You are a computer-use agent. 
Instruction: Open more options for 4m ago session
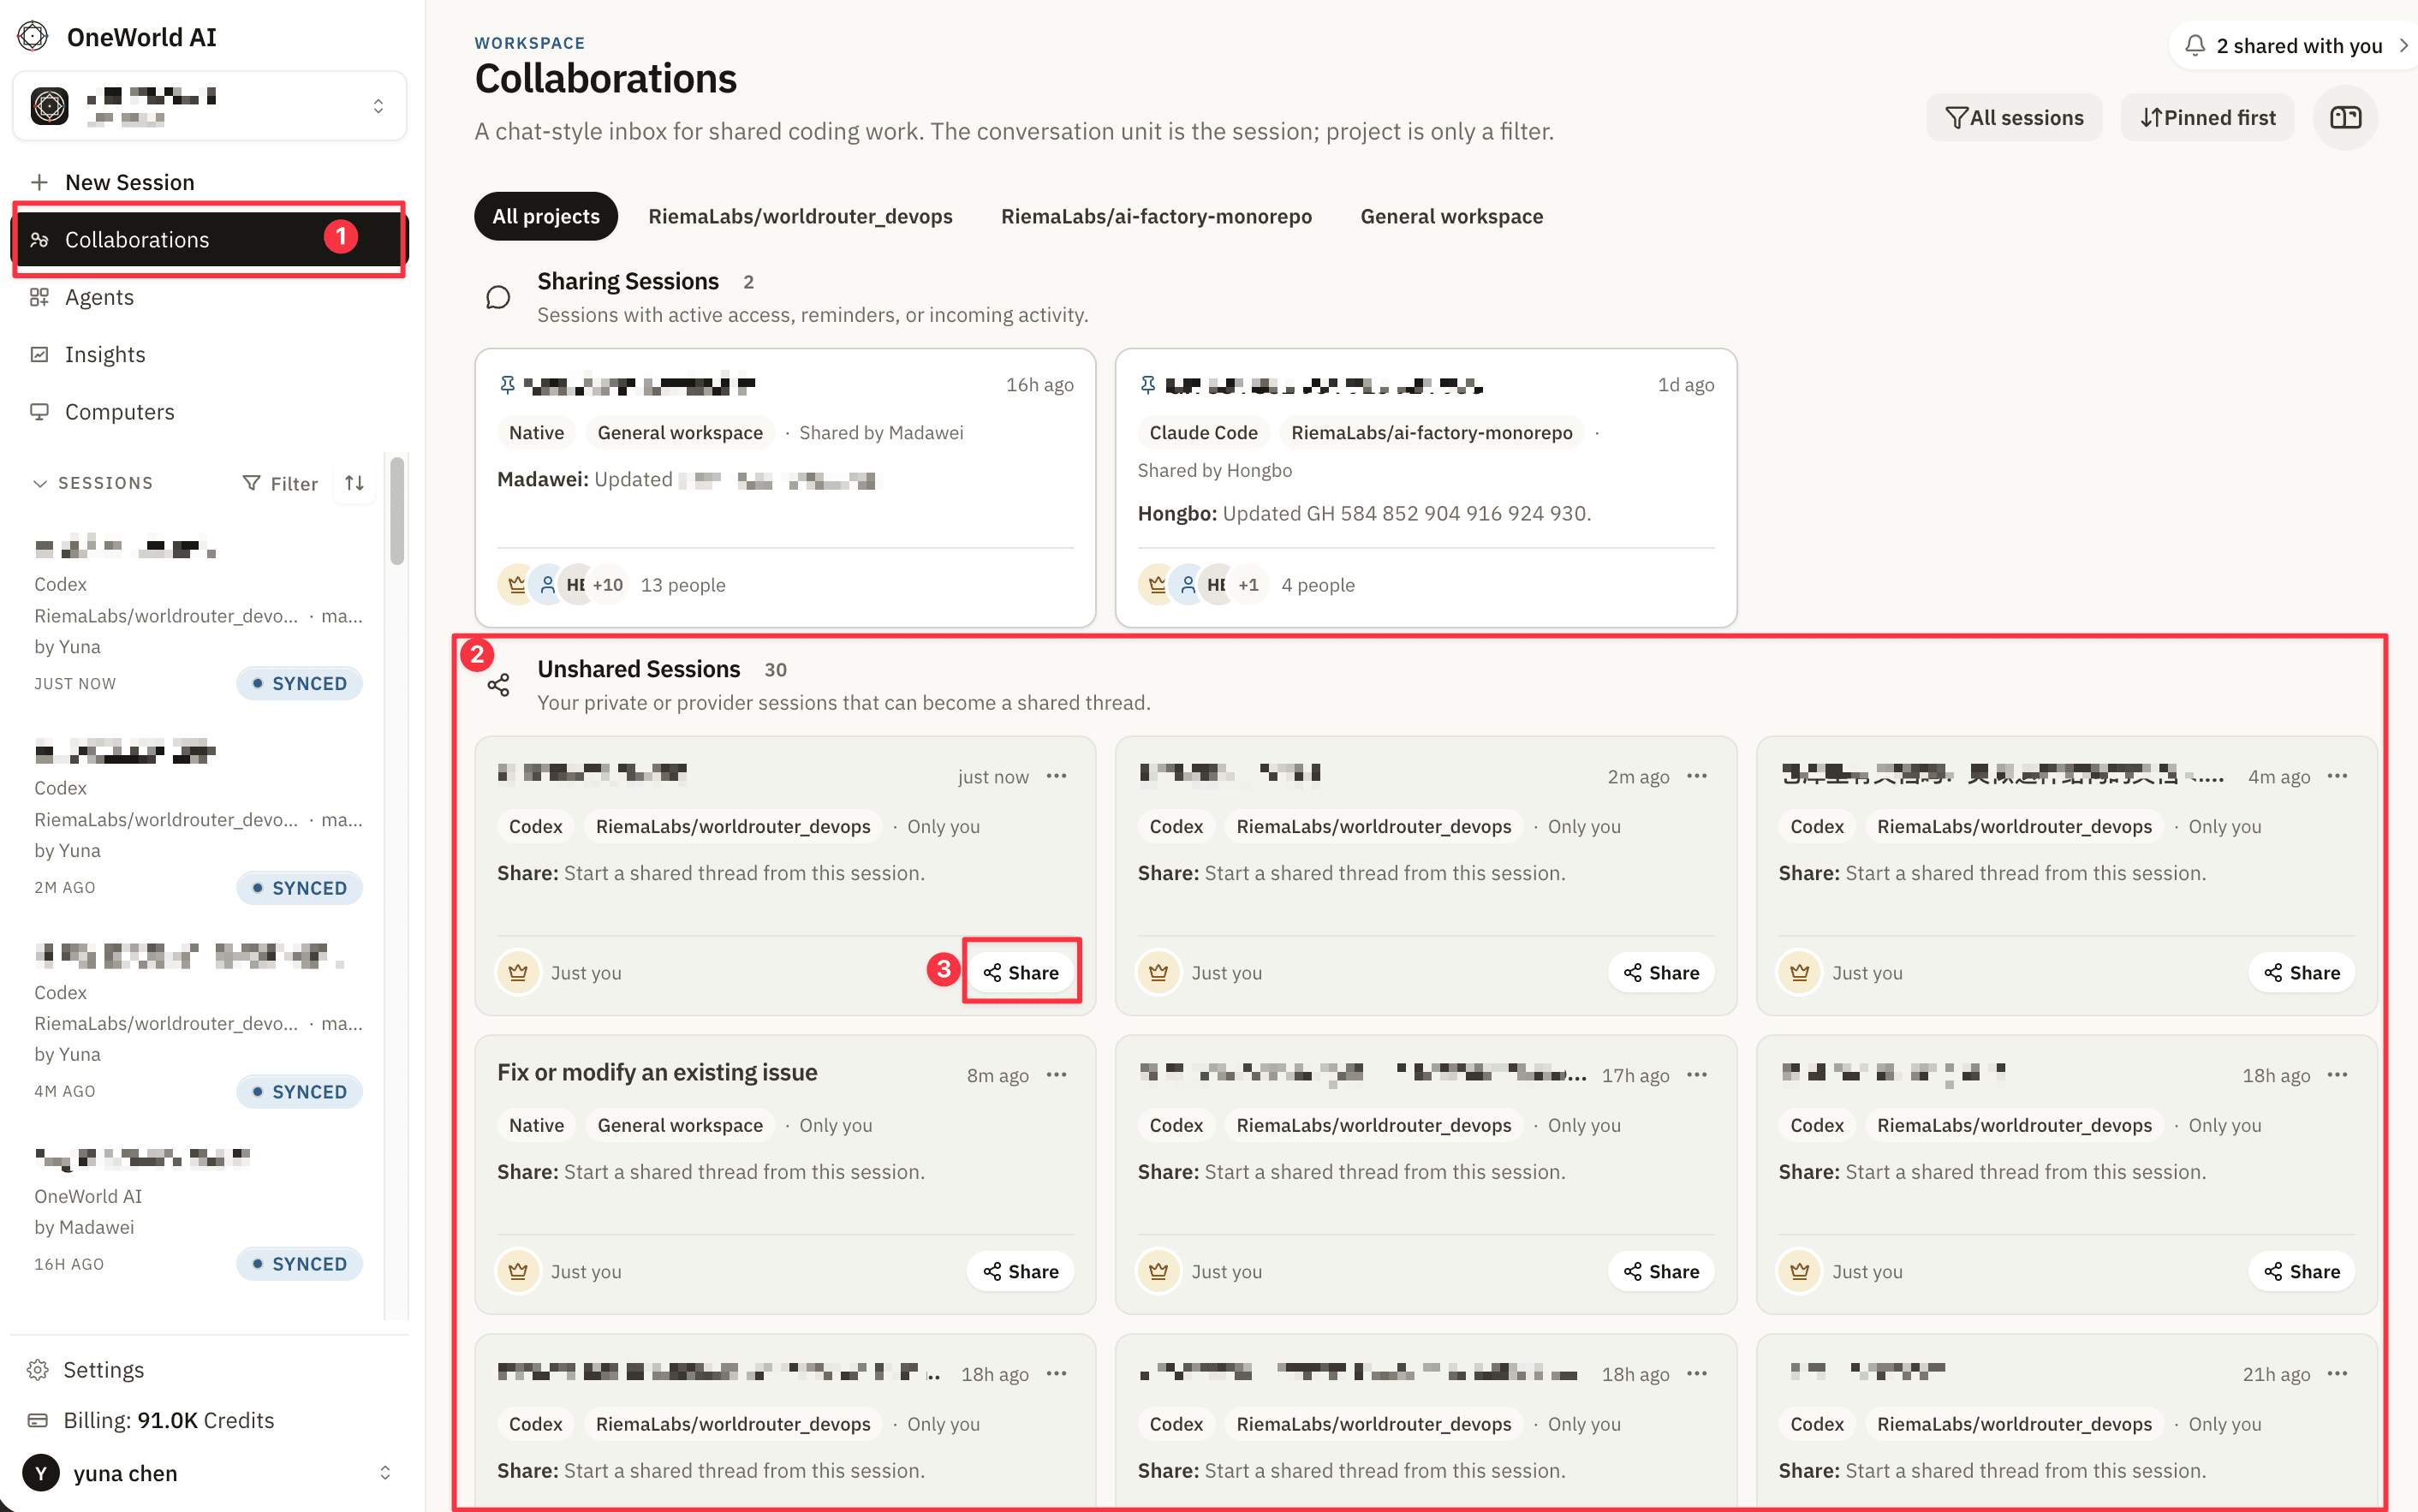click(x=2337, y=776)
